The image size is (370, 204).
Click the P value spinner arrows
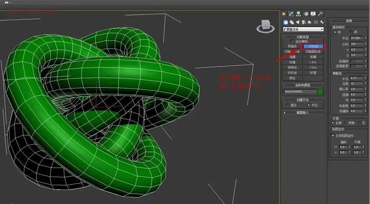tap(366, 50)
